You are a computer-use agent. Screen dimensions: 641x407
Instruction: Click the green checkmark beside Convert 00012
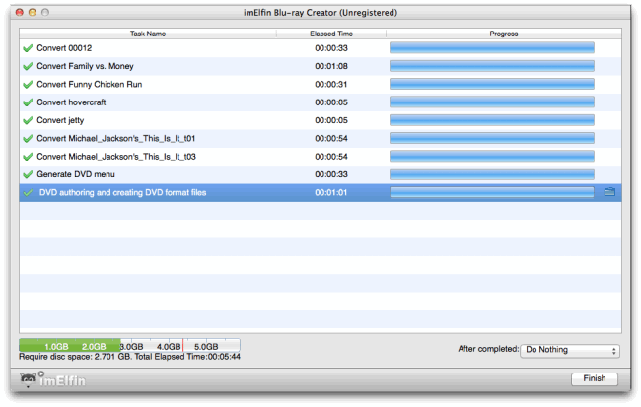click(28, 48)
